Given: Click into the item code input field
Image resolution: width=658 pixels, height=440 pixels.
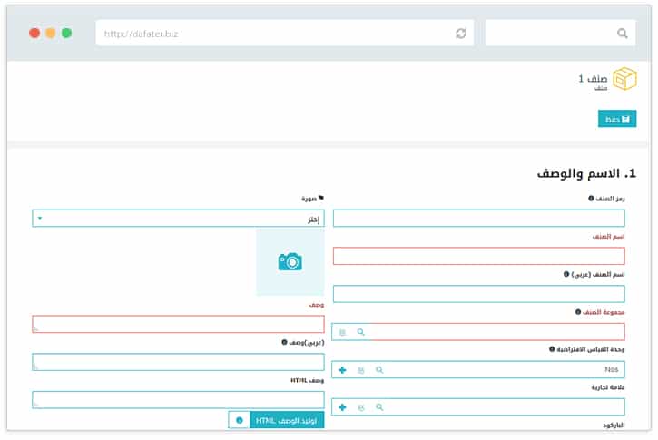Looking at the screenshot, I should pos(478,219).
